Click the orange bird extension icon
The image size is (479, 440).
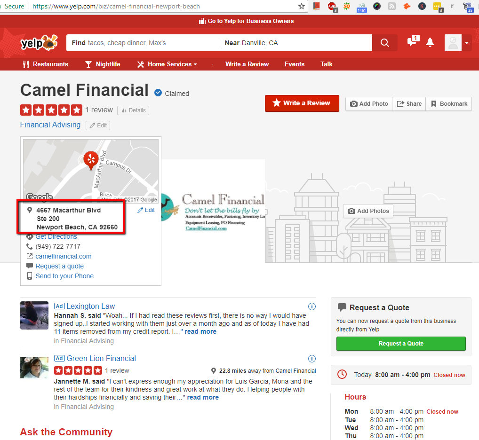tap(407, 6)
